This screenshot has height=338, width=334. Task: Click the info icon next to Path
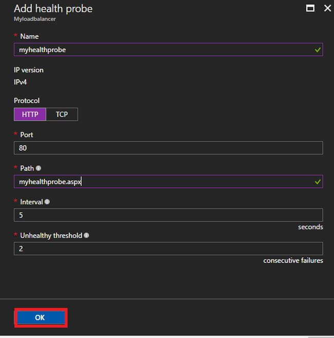coord(39,168)
